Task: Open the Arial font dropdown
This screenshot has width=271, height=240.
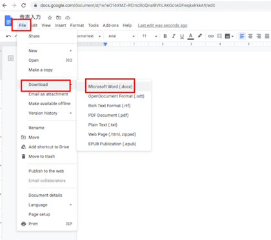Action: coord(121,36)
